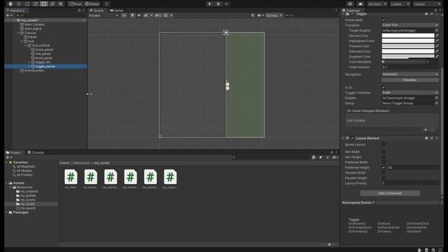The width and height of the screenshot is (448, 252).
Task: Open the Layers dropdown
Action: [400, 4]
